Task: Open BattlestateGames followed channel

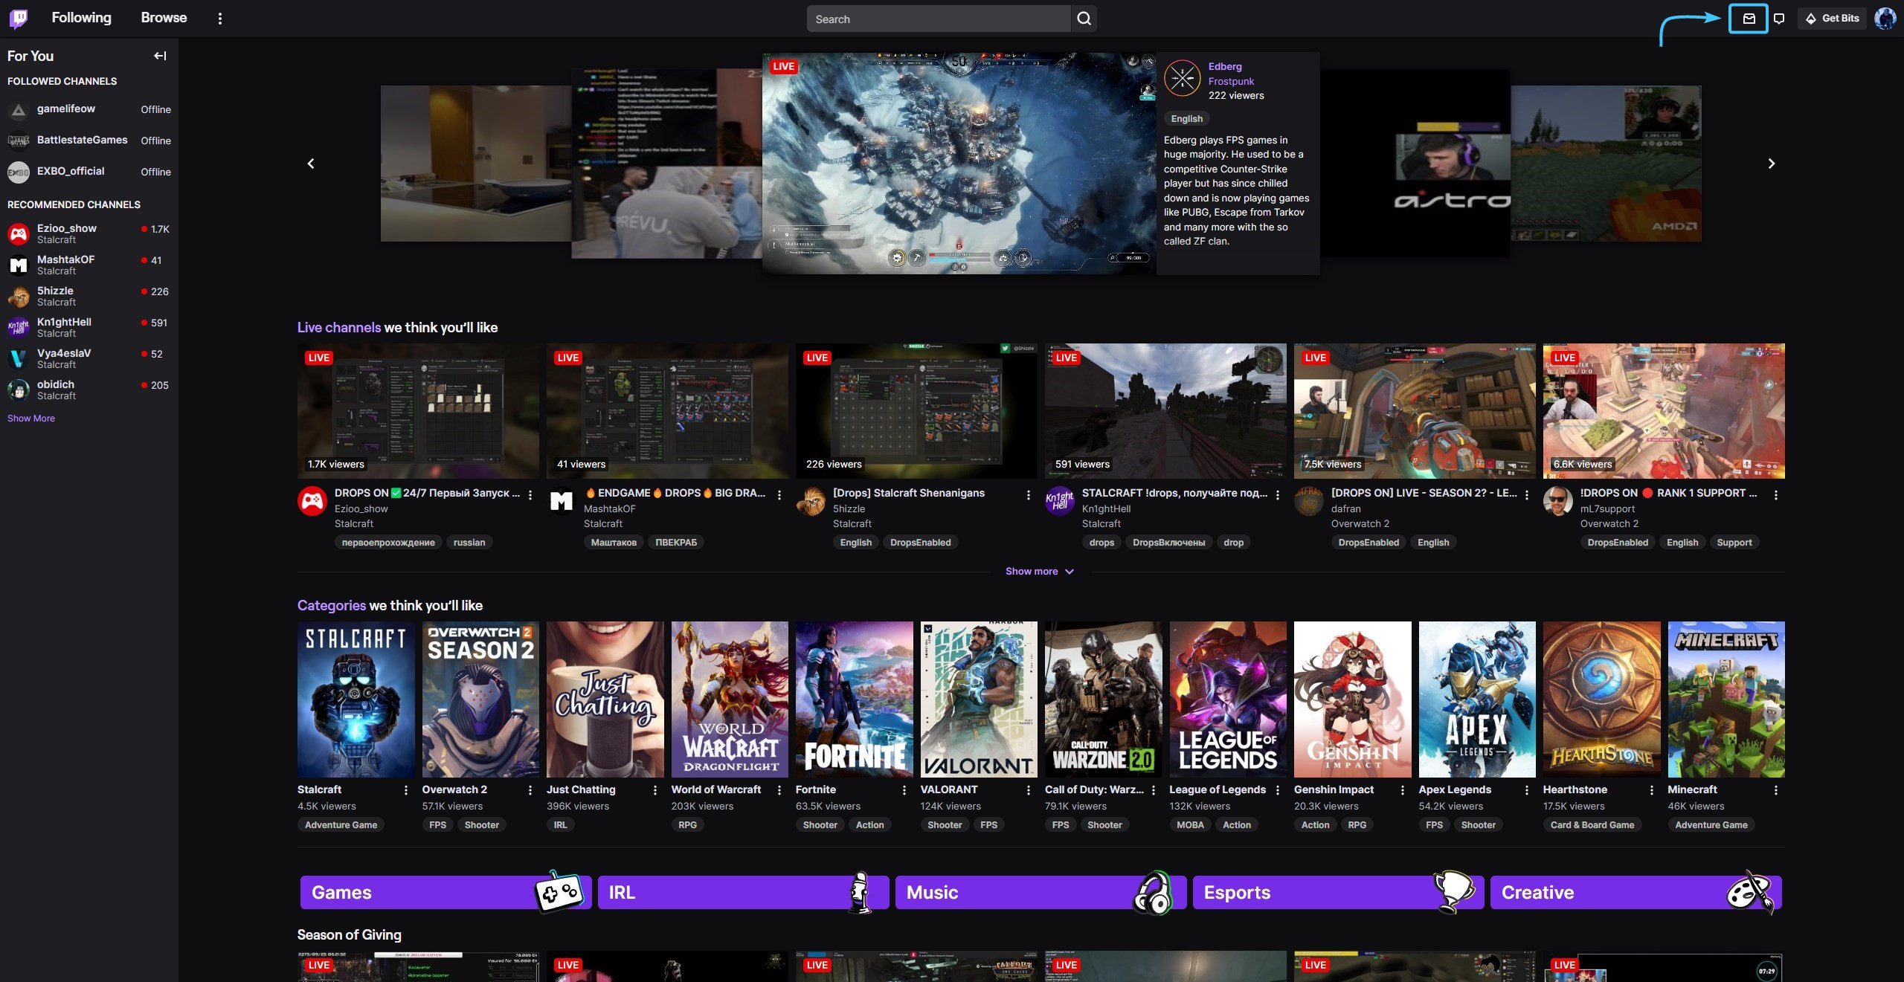Action: [89, 140]
